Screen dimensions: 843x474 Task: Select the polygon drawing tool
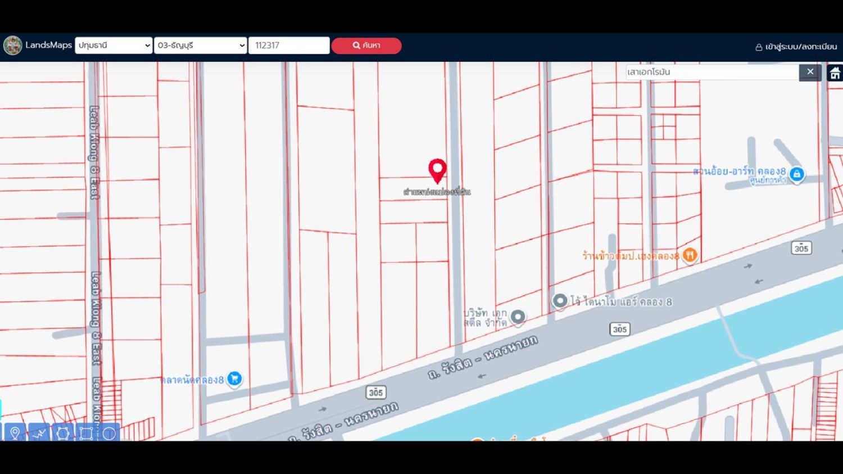click(63, 433)
